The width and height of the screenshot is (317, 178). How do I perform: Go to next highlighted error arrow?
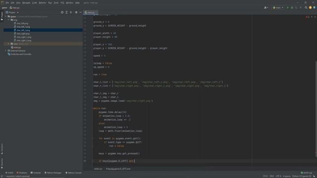pos(315,17)
